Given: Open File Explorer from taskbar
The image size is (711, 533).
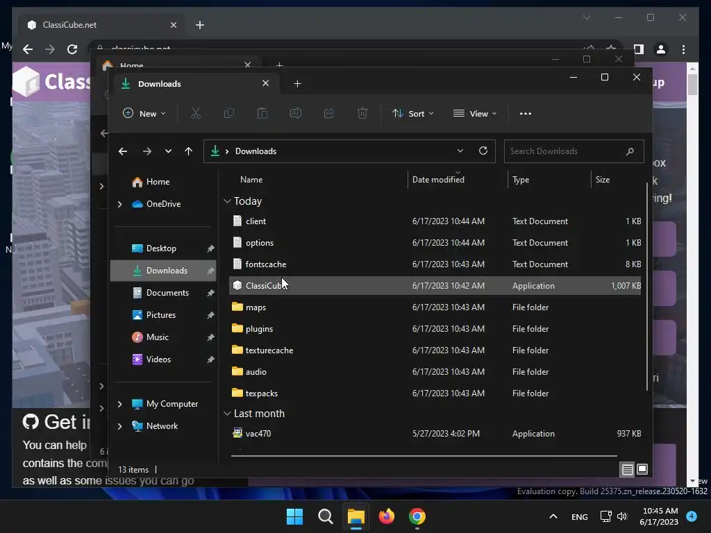Looking at the screenshot, I should 356,516.
